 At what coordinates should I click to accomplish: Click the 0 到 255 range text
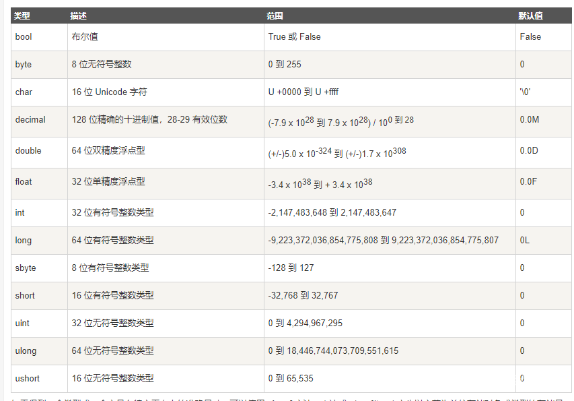pyautogui.click(x=285, y=65)
